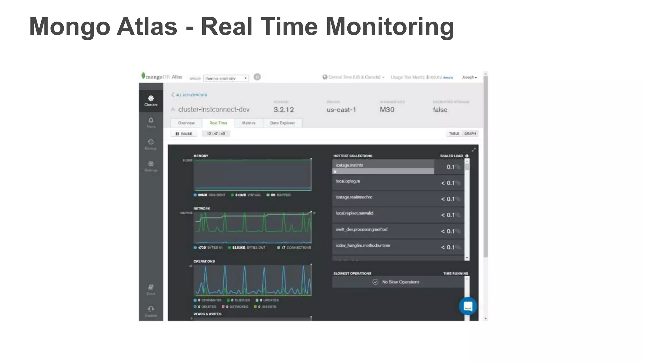
Task: Click the Operations chart
Action: tap(253, 280)
